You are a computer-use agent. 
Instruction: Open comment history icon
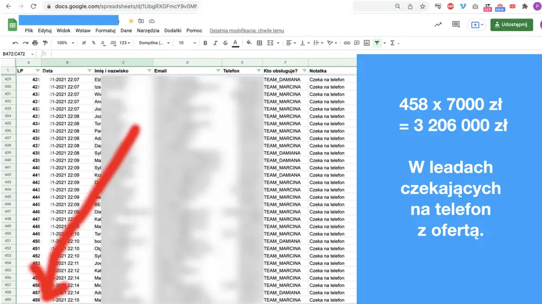pos(456,24)
